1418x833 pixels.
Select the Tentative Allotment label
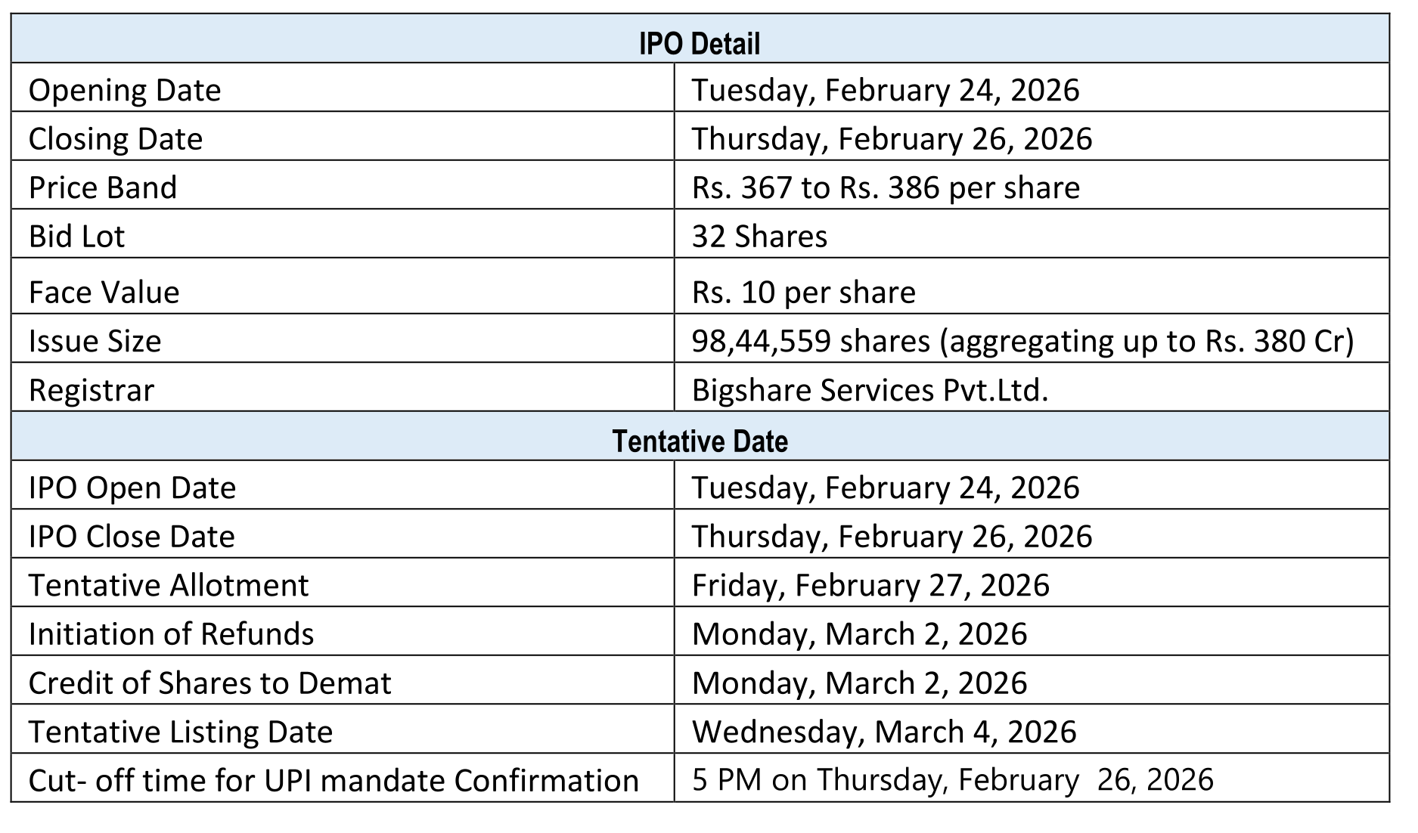click(169, 585)
